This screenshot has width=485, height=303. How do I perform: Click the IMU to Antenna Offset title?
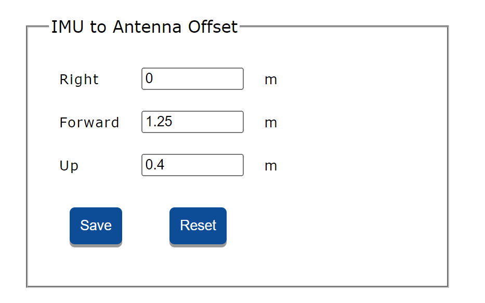[144, 27]
